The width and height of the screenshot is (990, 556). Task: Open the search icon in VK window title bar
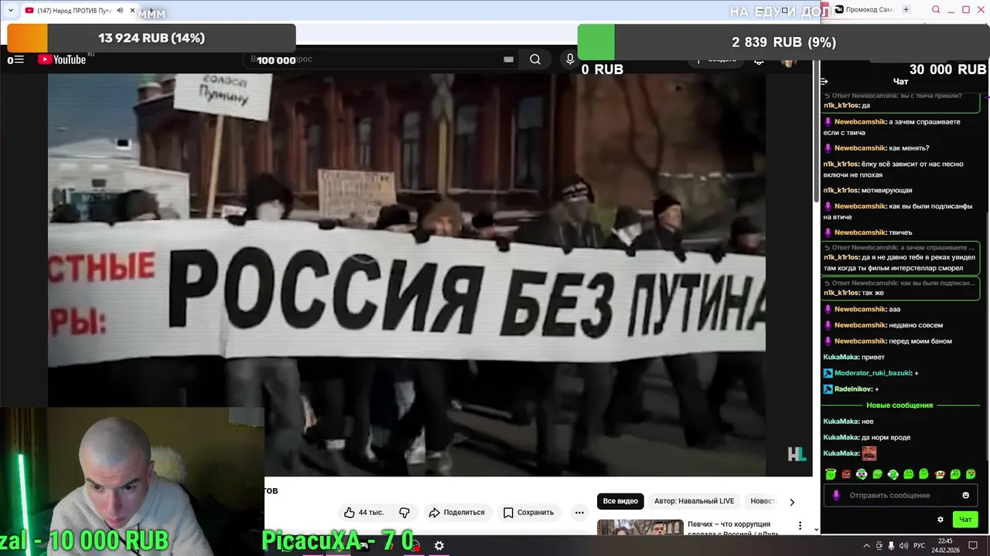coord(936,9)
